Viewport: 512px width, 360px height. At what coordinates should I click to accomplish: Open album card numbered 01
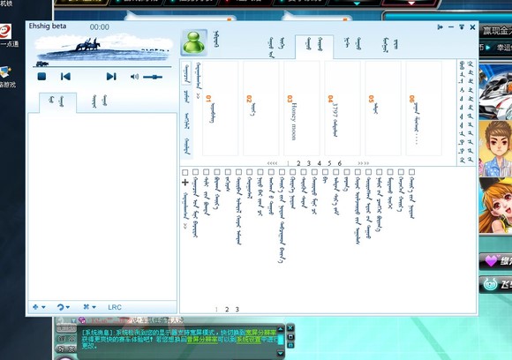pos(221,109)
